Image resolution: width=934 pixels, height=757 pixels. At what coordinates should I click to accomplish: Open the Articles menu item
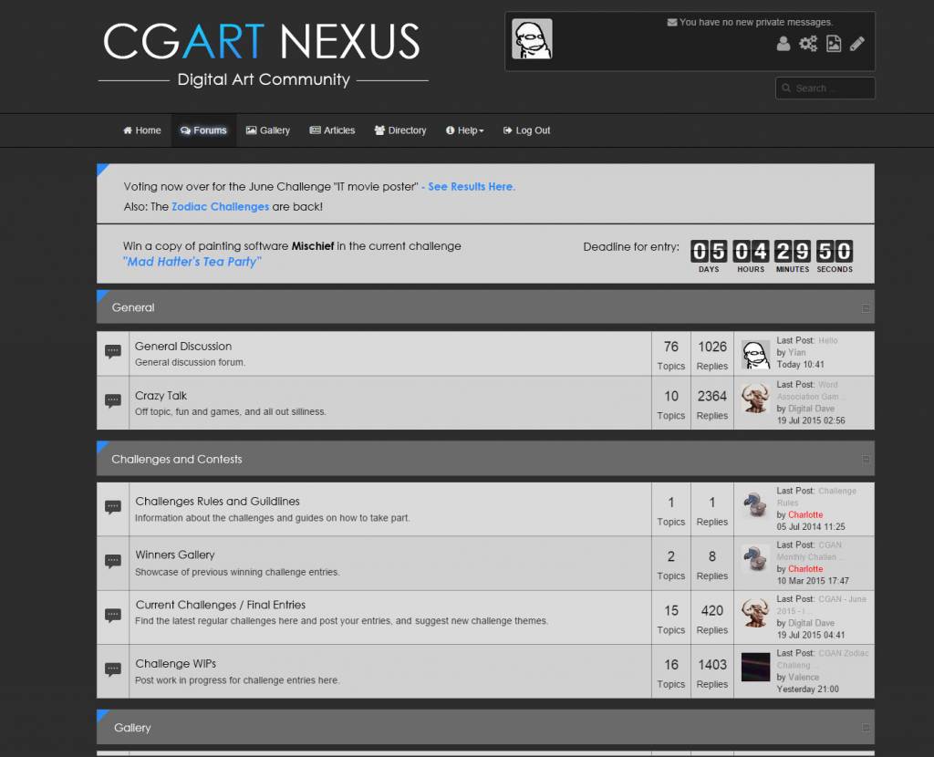(x=332, y=130)
